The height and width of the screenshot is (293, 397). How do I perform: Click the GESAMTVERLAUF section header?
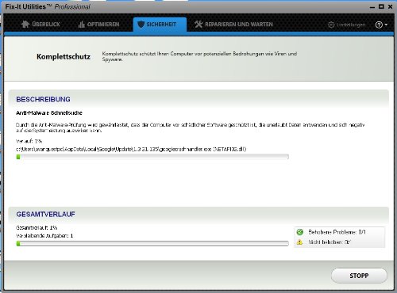[x=45, y=214]
